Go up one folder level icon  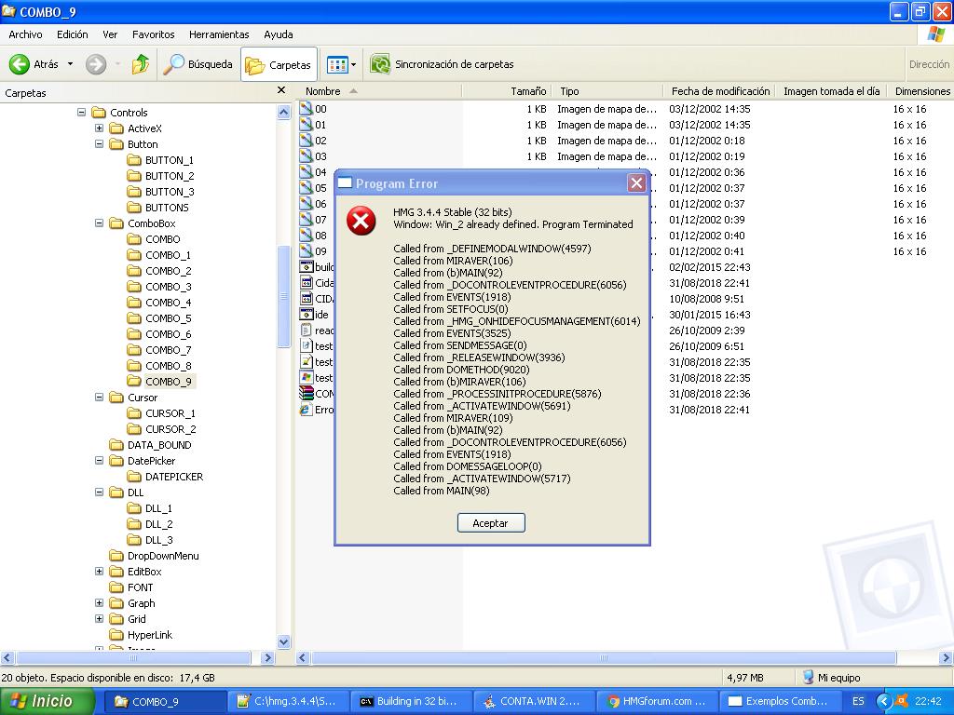tap(141, 64)
